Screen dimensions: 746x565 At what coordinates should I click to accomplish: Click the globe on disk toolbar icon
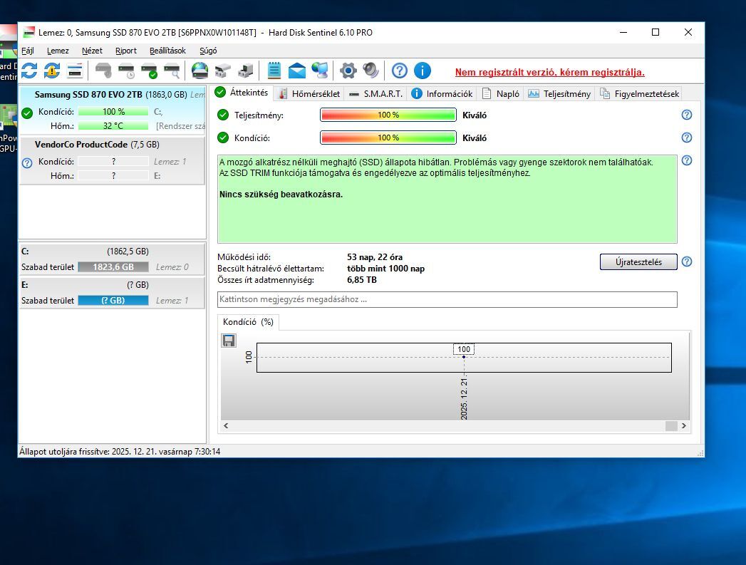[x=200, y=71]
